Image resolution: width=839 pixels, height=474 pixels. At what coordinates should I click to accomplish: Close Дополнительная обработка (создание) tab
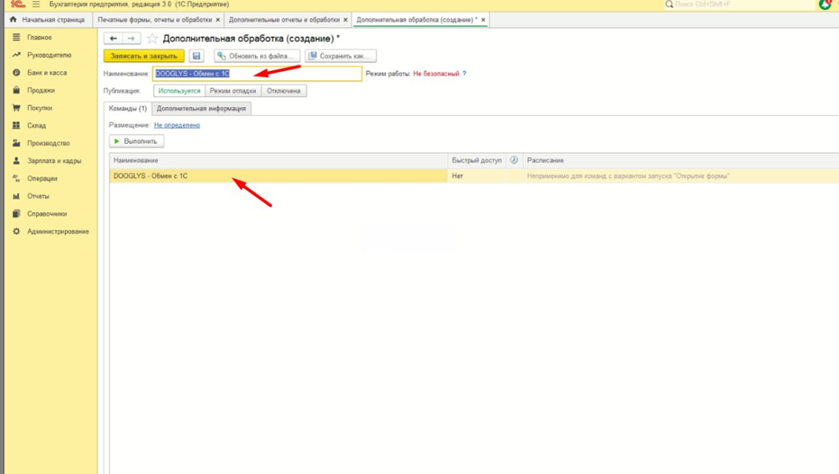tap(483, 20)
